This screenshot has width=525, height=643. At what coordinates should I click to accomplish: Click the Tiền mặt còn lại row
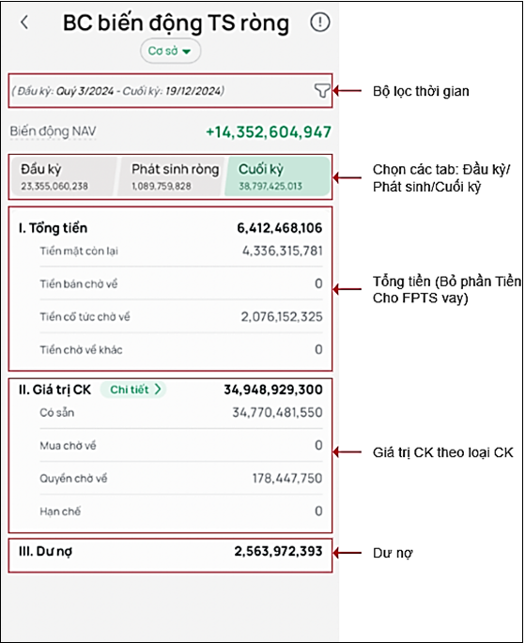(x=181, y=251)
